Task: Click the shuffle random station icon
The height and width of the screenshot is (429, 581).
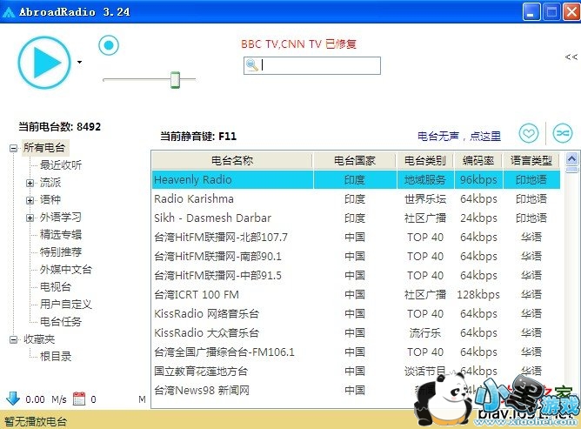Action: click(x=563, y=133)
